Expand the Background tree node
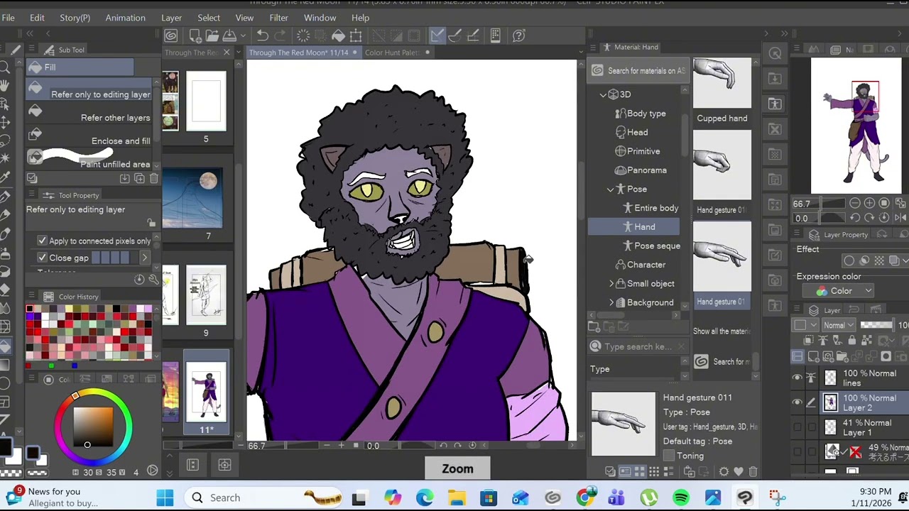This screenshot has height=511, width=909. click(x=611, y=303)
